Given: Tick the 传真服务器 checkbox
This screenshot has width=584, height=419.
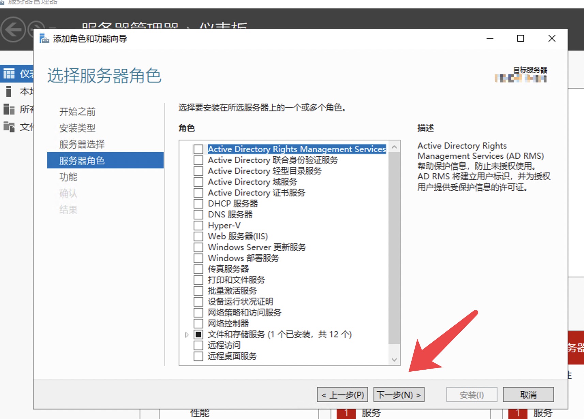Looking at the screenshot, I should [x=198, y=269].
